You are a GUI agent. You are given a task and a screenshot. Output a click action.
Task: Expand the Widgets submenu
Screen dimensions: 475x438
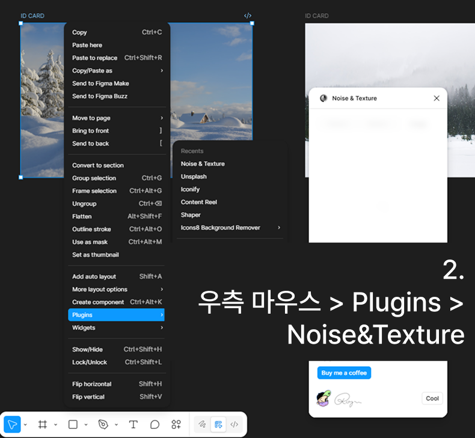[x=117, y=327]
